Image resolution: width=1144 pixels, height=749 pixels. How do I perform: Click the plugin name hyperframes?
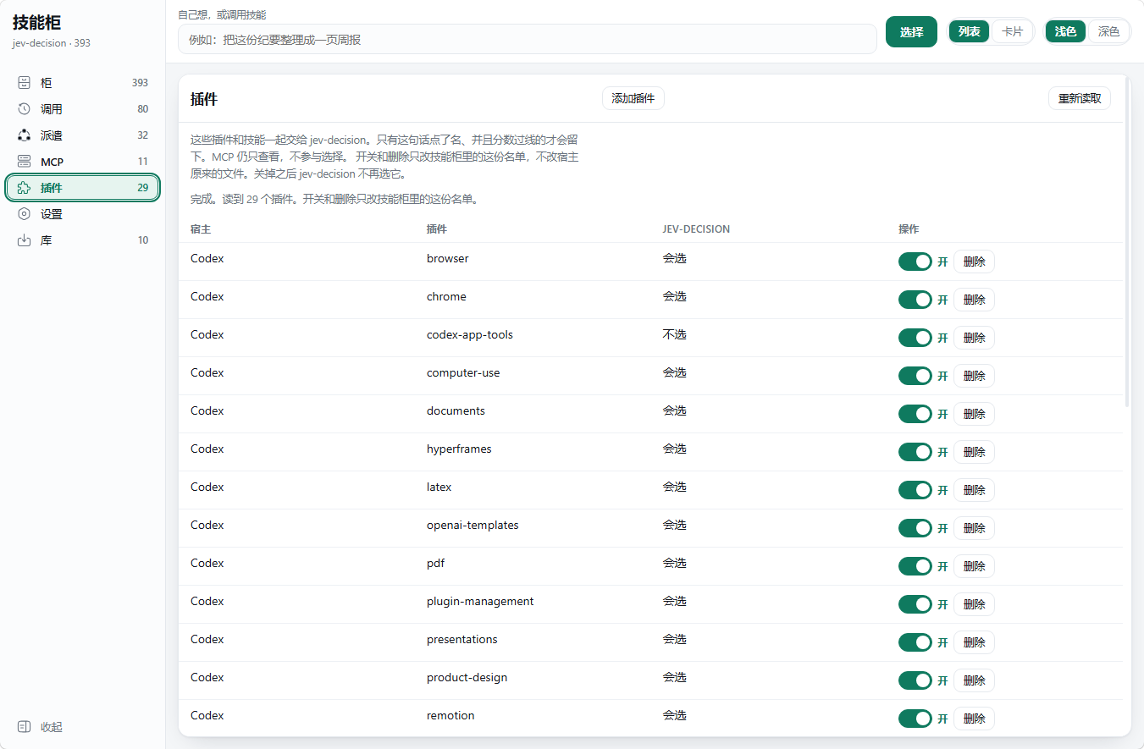tap(459, 449)
